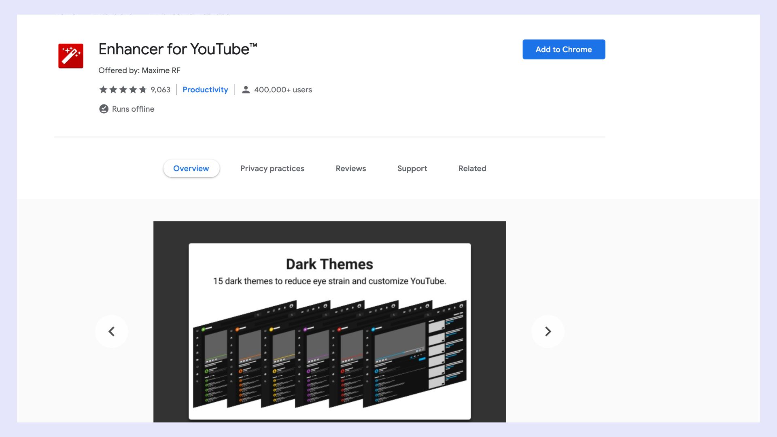
Task: Select the middle star in the rating row
Action: 123,89
